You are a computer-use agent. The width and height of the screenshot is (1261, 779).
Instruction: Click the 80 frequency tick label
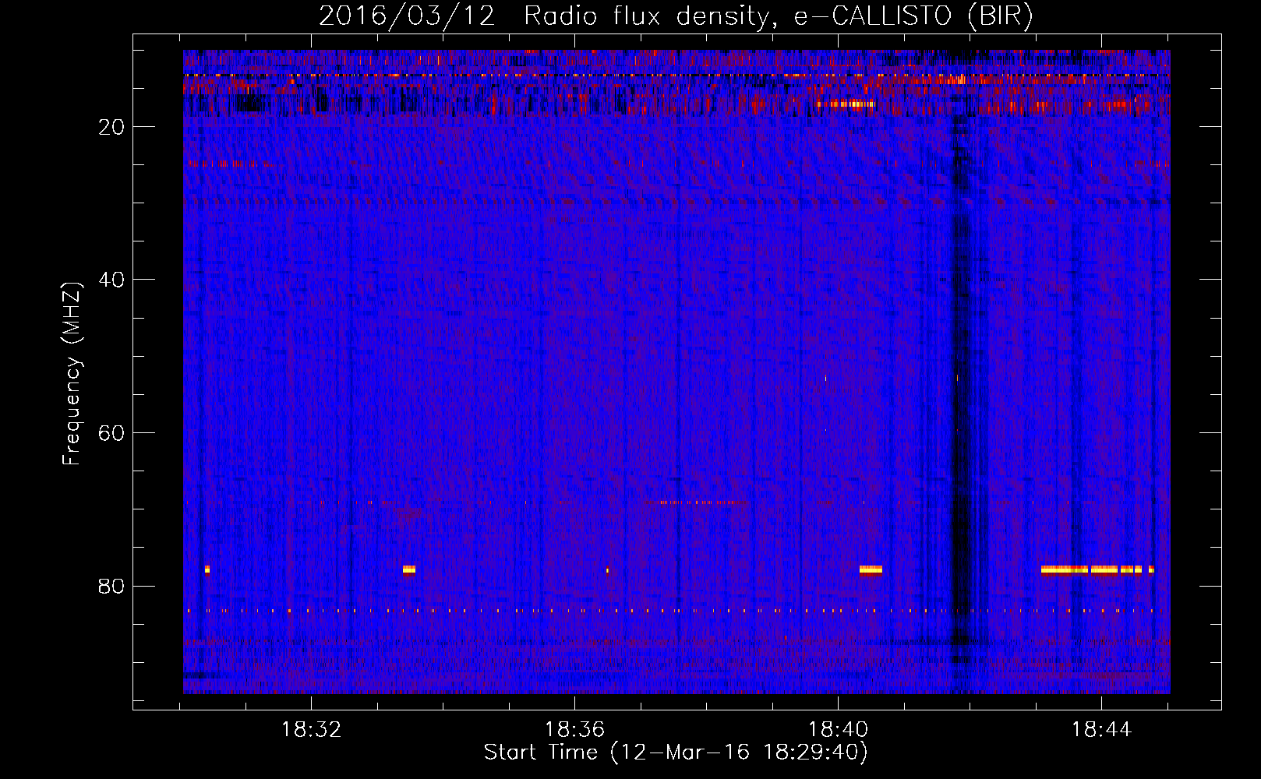click(x=111, y=586)
